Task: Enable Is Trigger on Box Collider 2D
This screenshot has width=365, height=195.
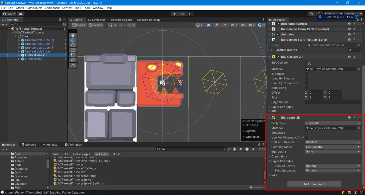Action: [307, 74]
